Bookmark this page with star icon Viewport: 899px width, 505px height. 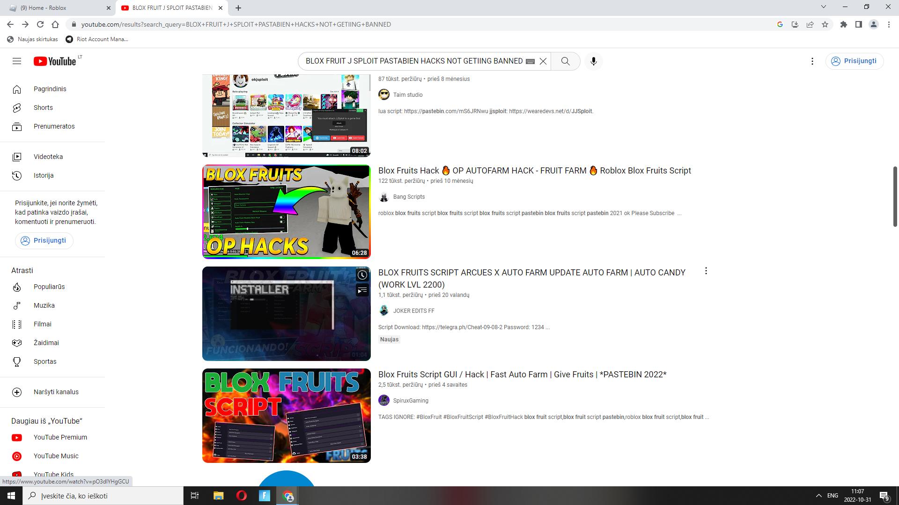825,24
